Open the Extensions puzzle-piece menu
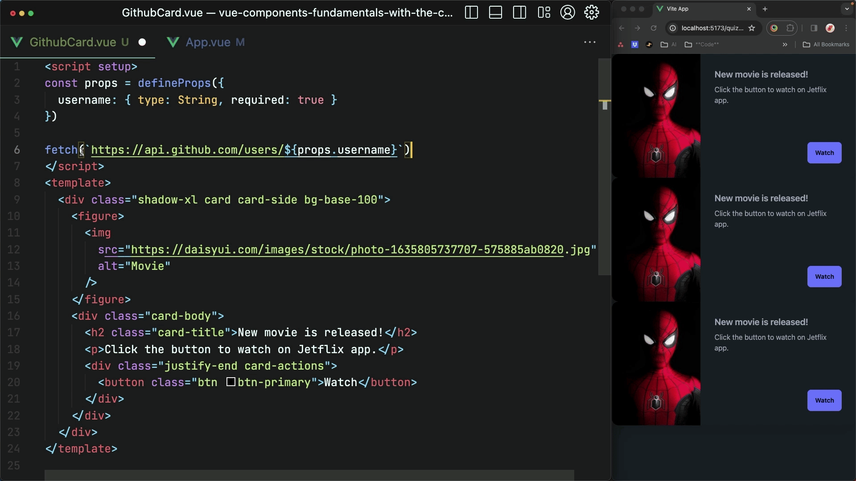Image resolution: width=856 pixels, height=481 pixels. [x=790, y=28]
